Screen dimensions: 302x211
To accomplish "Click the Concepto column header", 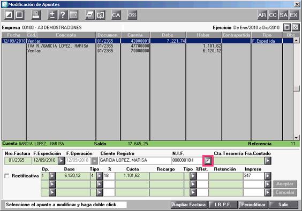I will [x=66, y=35].
